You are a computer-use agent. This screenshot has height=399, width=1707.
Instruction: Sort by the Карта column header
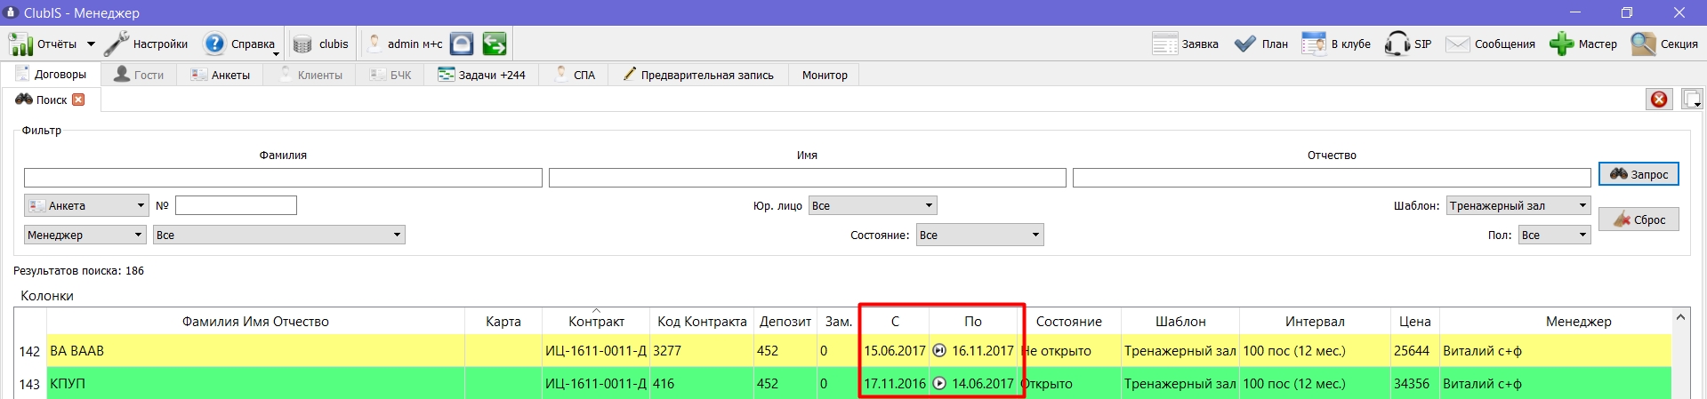point(503,322)
